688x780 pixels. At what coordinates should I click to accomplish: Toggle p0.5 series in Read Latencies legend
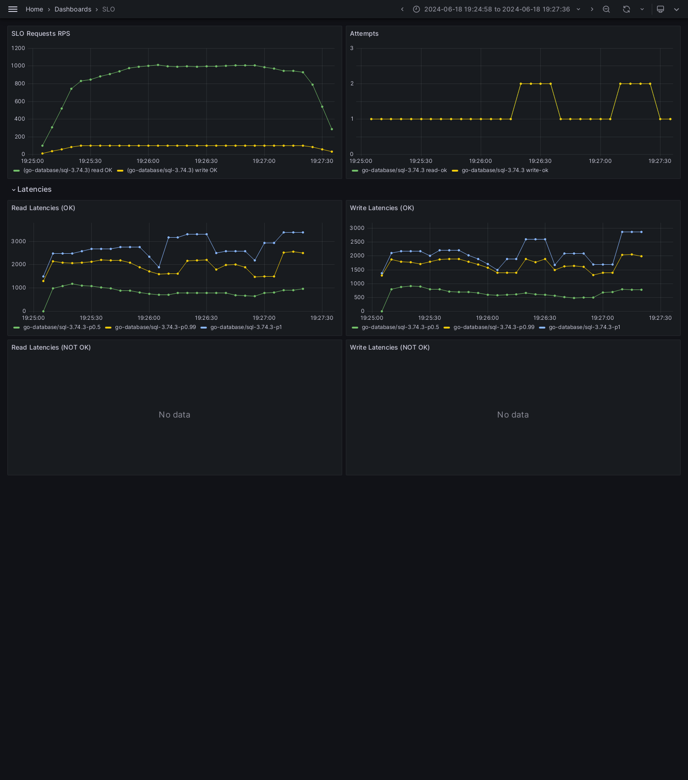(62, 327)
